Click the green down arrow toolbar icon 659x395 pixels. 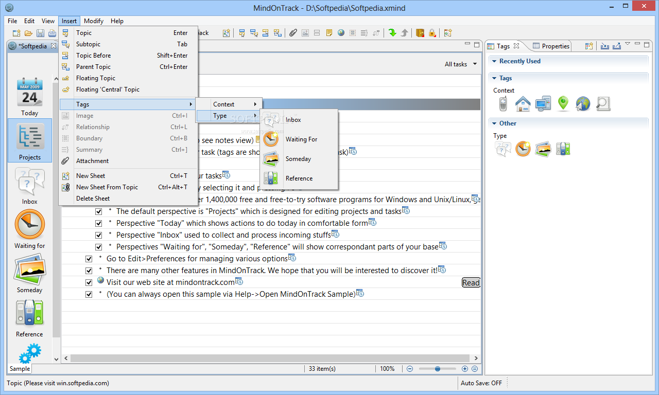[x=392, y=33]
